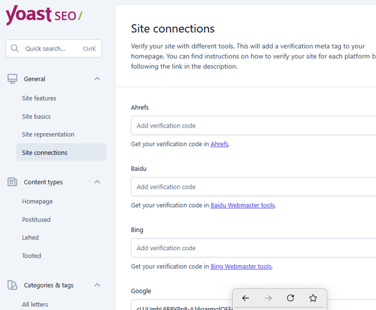Collapse the Content types section chevron
This screenshot has height=310, width=376.
96,182
